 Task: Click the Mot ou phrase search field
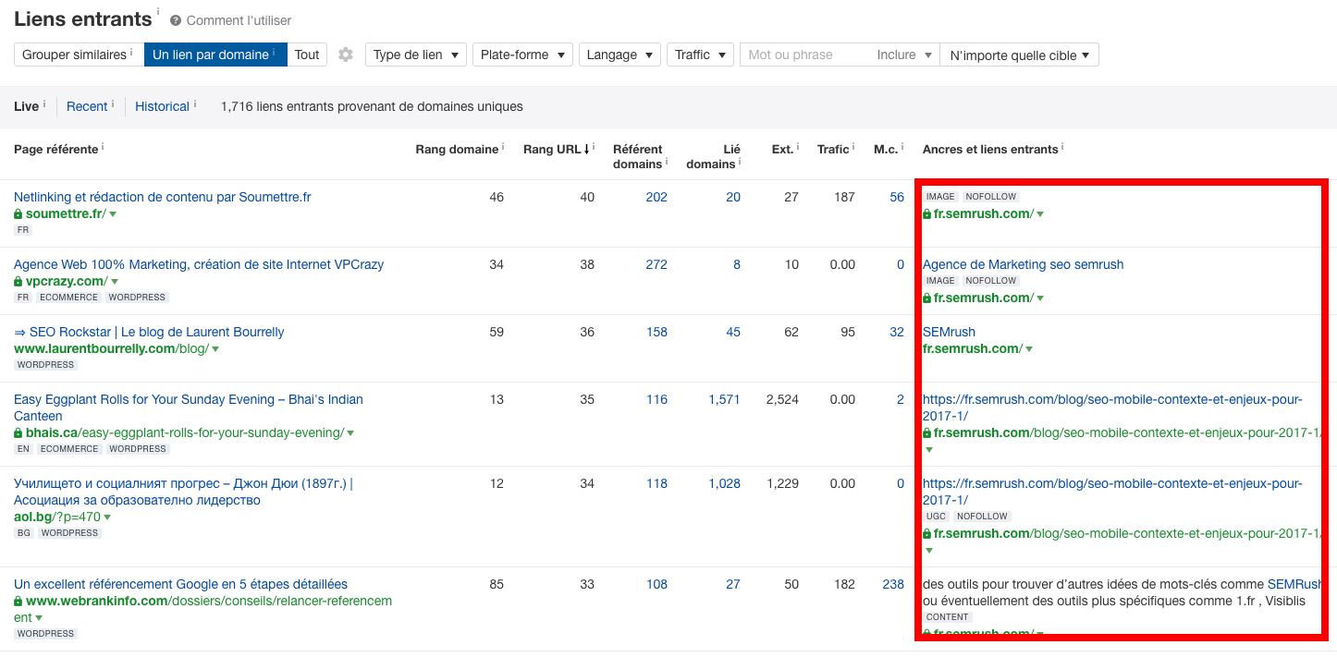pyautogui.click(x=804, y=55)
